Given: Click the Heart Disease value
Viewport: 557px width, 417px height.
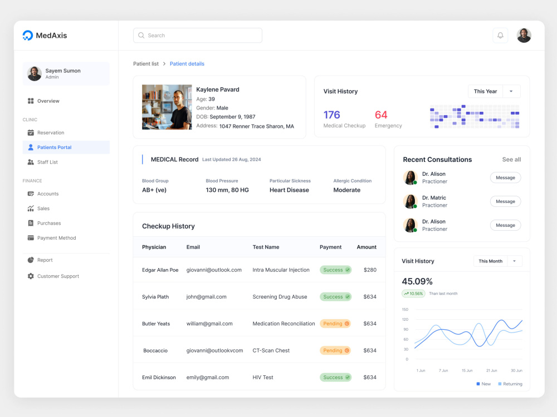Looking at the screenshot, I should [289, 190].
